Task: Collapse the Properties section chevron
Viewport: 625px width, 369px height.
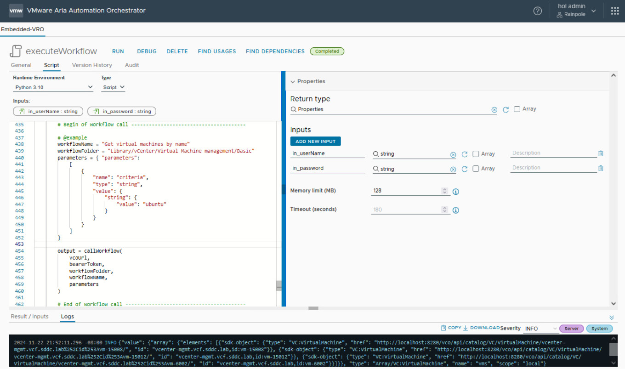Action: pyautogui.click(x=293, y=81)
